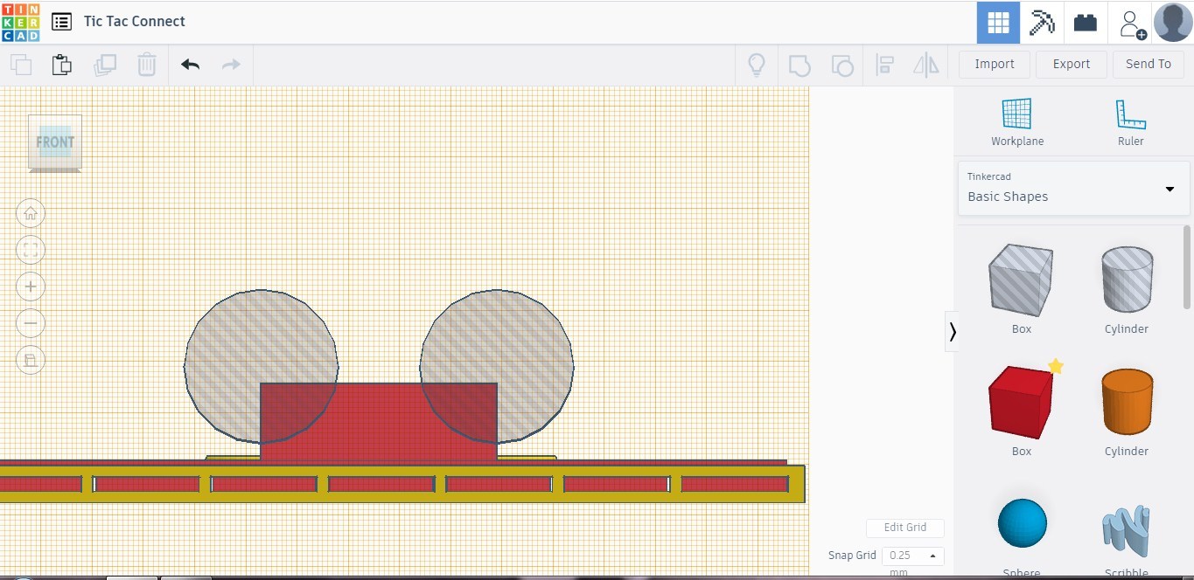Click the Fit all in view button

click(x=31, y=250)
